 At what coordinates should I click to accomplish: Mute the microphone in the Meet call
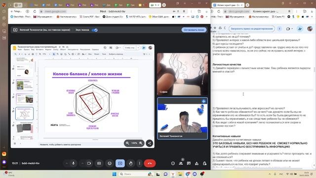pyautogui.click(x=74, y=163)
